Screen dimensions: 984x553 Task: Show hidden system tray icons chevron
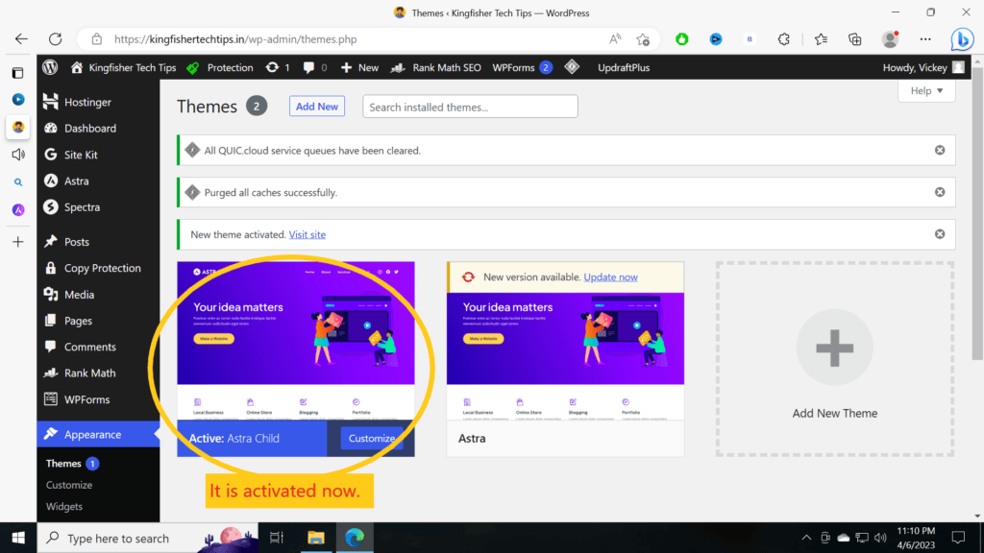806,538
